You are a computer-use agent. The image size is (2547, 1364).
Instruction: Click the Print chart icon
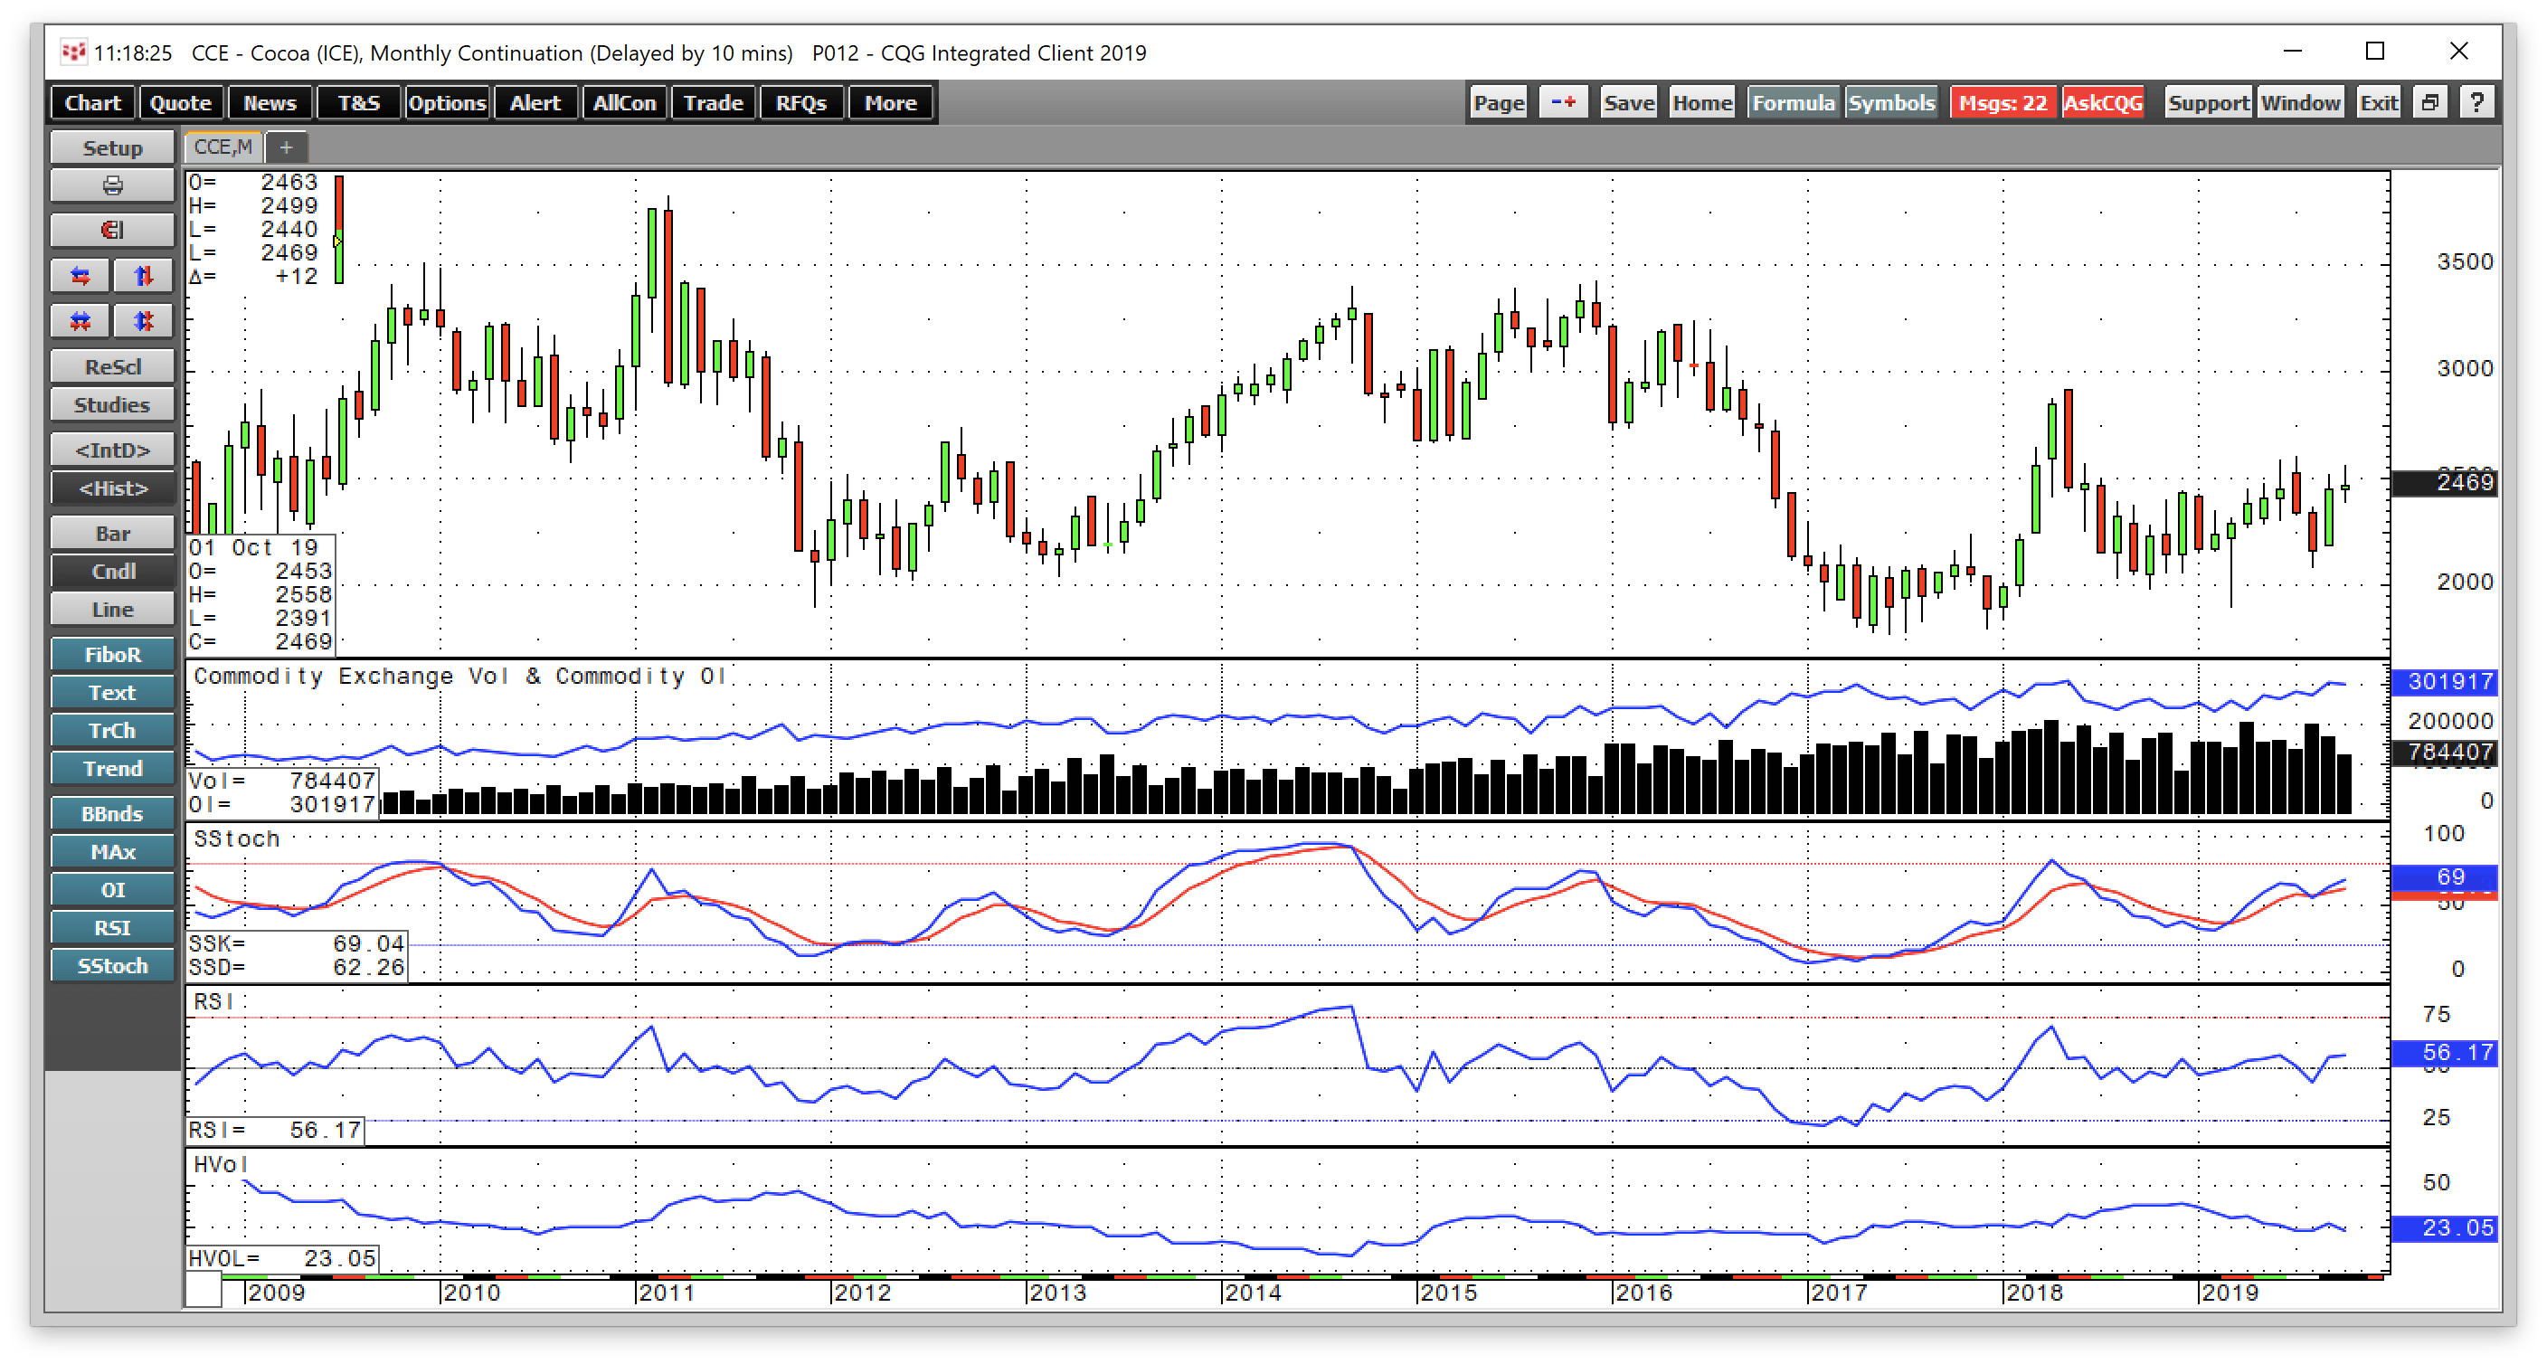click(112, 185)
